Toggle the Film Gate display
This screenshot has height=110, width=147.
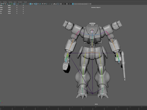(x=16, y=4)
